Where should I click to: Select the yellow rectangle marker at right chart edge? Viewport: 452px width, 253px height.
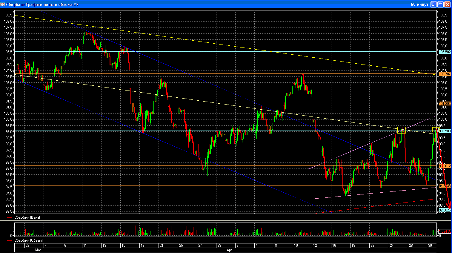tap(436, 130)
